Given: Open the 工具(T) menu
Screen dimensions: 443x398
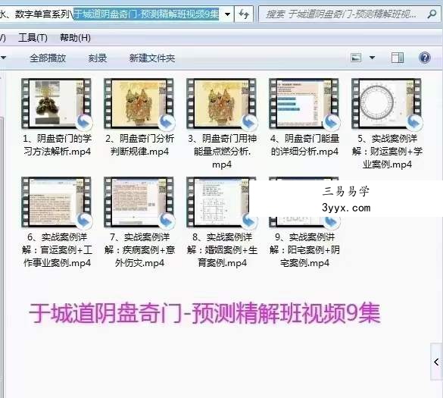Looking at the screenshot, I should [33, 37].
